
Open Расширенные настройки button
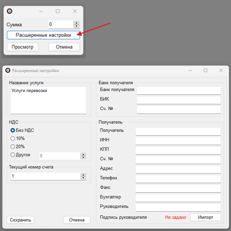pyautogui.click(x=43, y=35)
